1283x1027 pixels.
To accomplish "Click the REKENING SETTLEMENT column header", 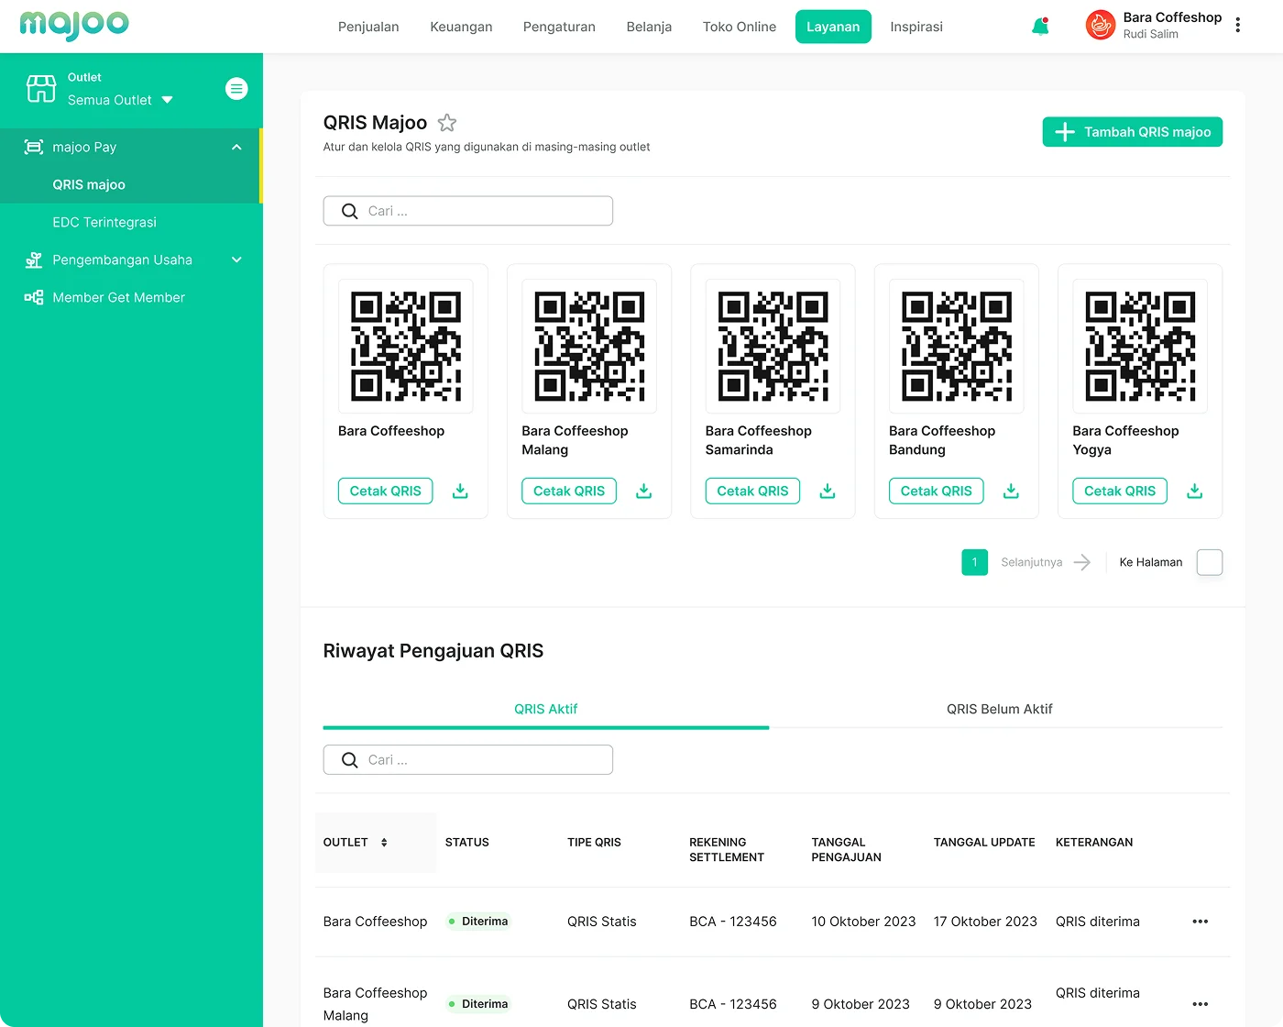I will pos(727,850).
